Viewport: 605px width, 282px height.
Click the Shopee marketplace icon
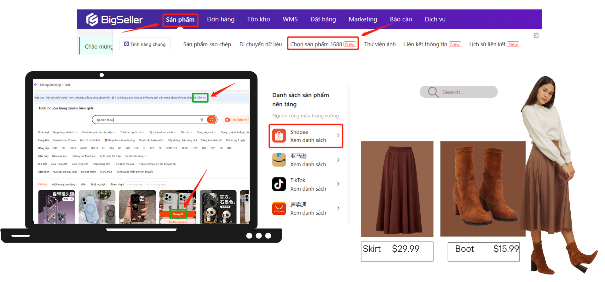279,136
